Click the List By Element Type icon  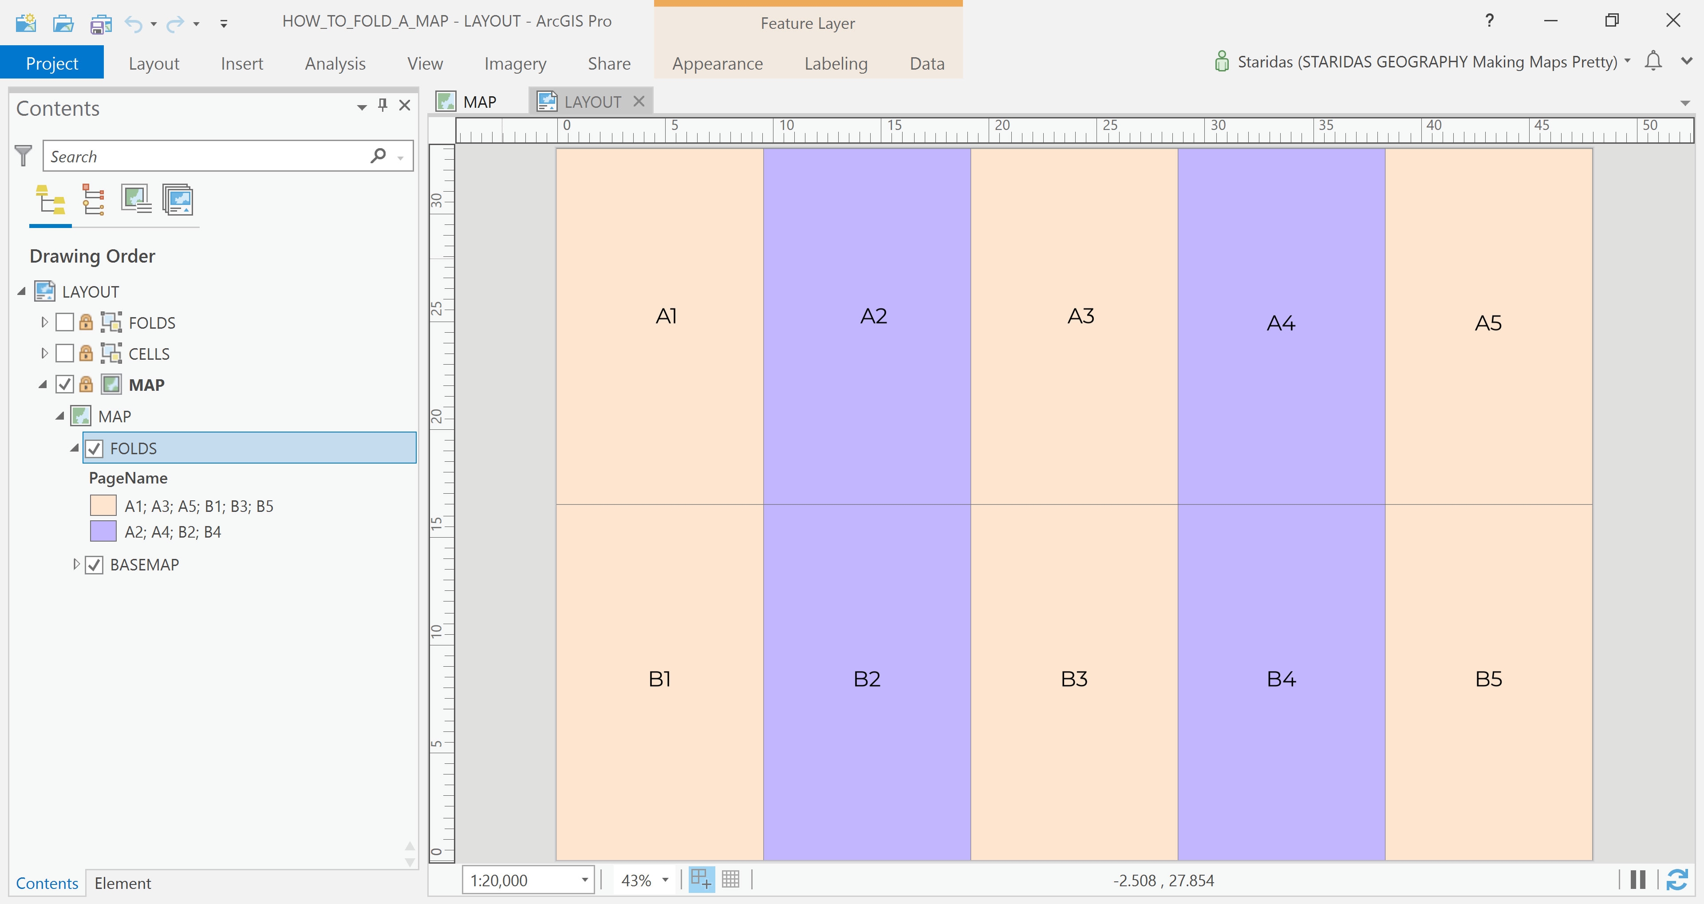click(93, 200)
